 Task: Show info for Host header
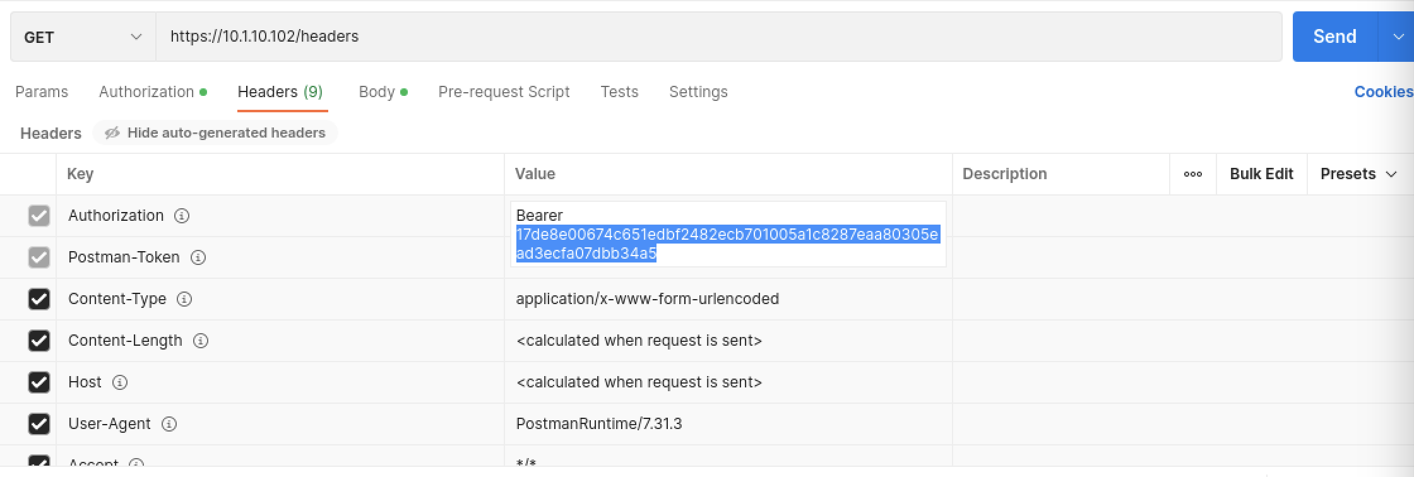coord(120,382)
